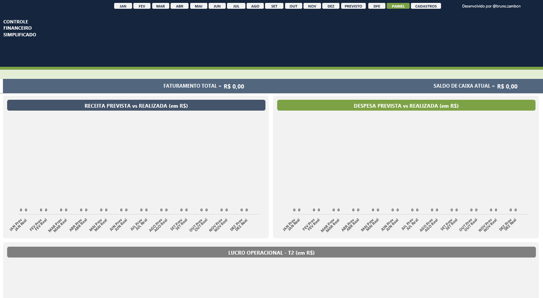The image size is (543, 298).
Task: Open the PREVISTO forecast sheet
Action: [354, 6]
